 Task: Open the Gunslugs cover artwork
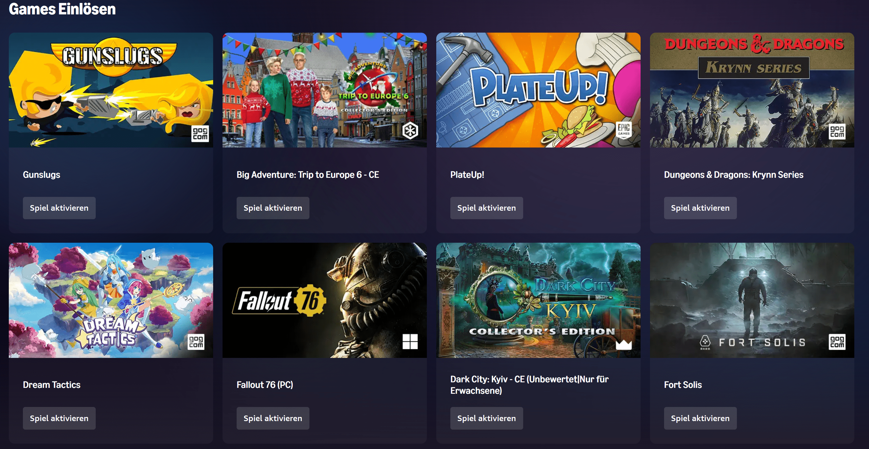[111, 90]
